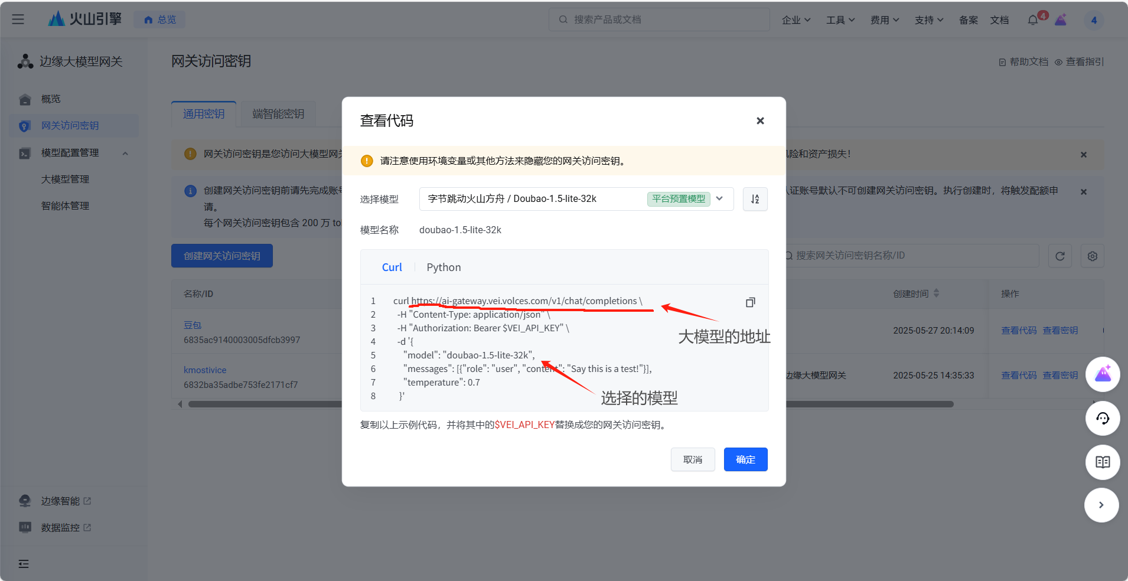The height and width of the screenshot is (581, 1128).
Task: Click 查看密钥 for the 豆包 row
Action: (1060, 331)
